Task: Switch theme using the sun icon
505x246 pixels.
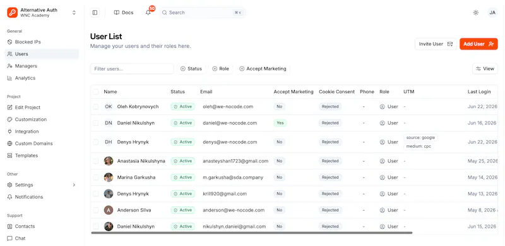Action: pyautogui.click(x=476, y=13)
